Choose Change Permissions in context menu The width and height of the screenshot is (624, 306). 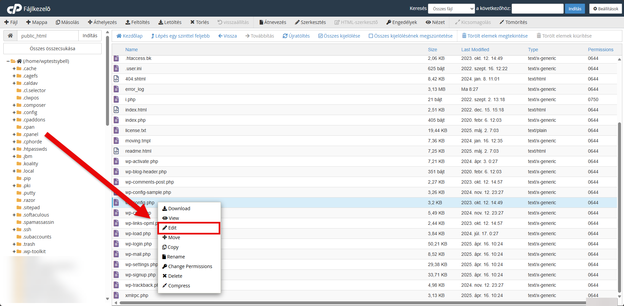190,266
